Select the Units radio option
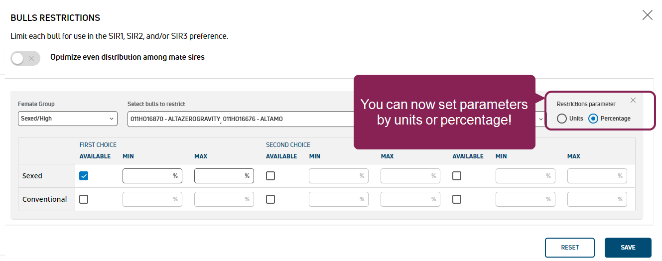The width and height of the screenshot is (662, 261). [x=562, y=119]
